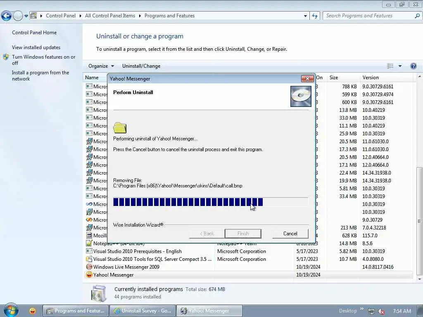Click the Forward navigation arrow button

tap(18, 16)
